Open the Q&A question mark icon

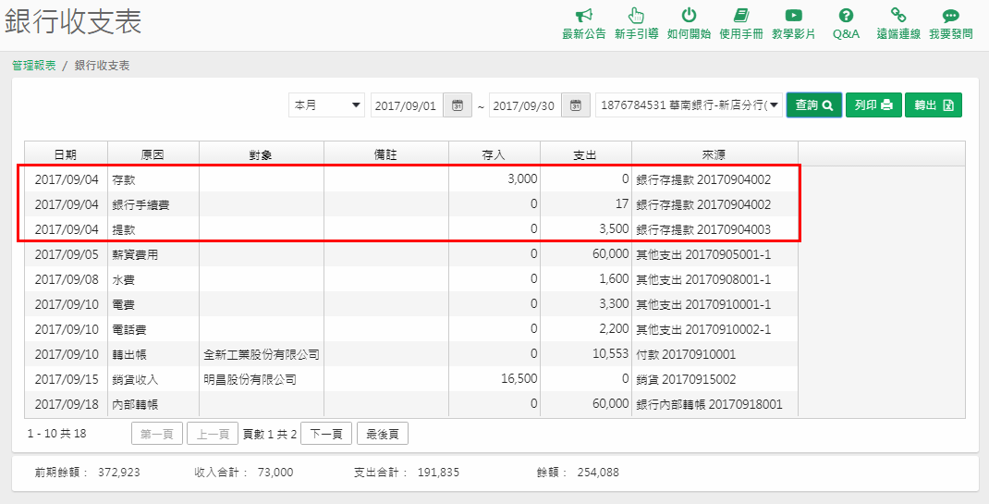pyautogui.click(x=846, y=15)
